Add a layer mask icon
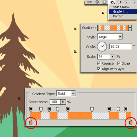The width and height of the screenshot is (137, 137). 104,2
